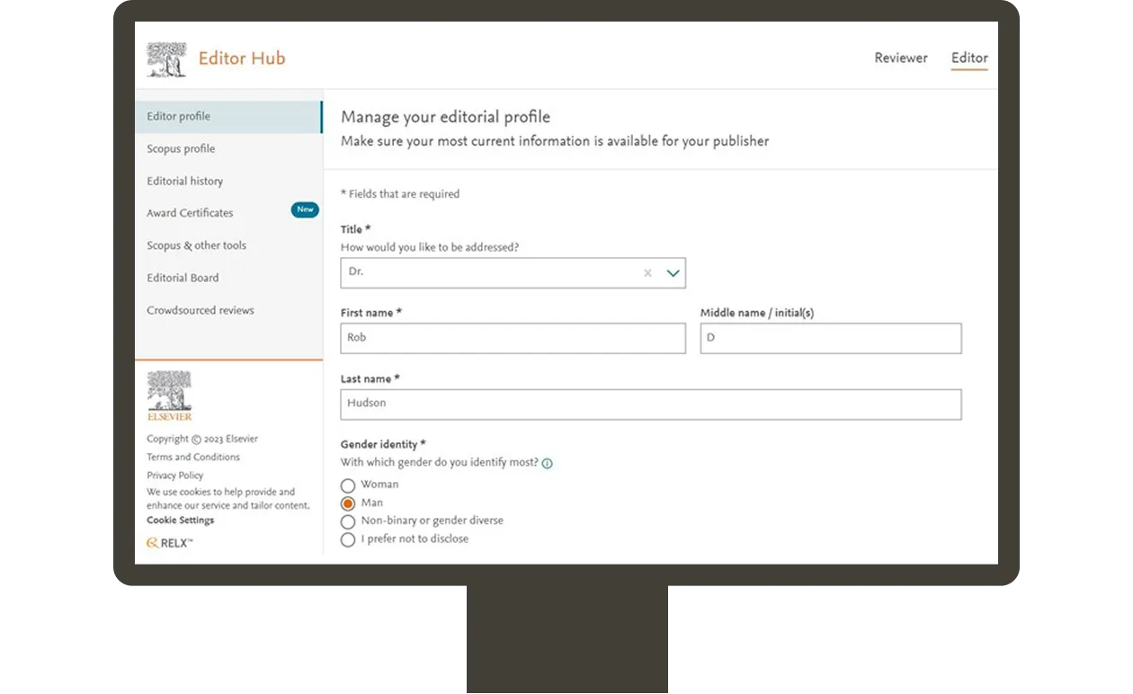This screenshot has width=1133, height=694.
Task: Open Editor profile in sidebar
Action: (x=228, y=117)
